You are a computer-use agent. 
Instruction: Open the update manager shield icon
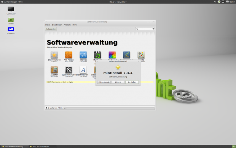[219, 2]
